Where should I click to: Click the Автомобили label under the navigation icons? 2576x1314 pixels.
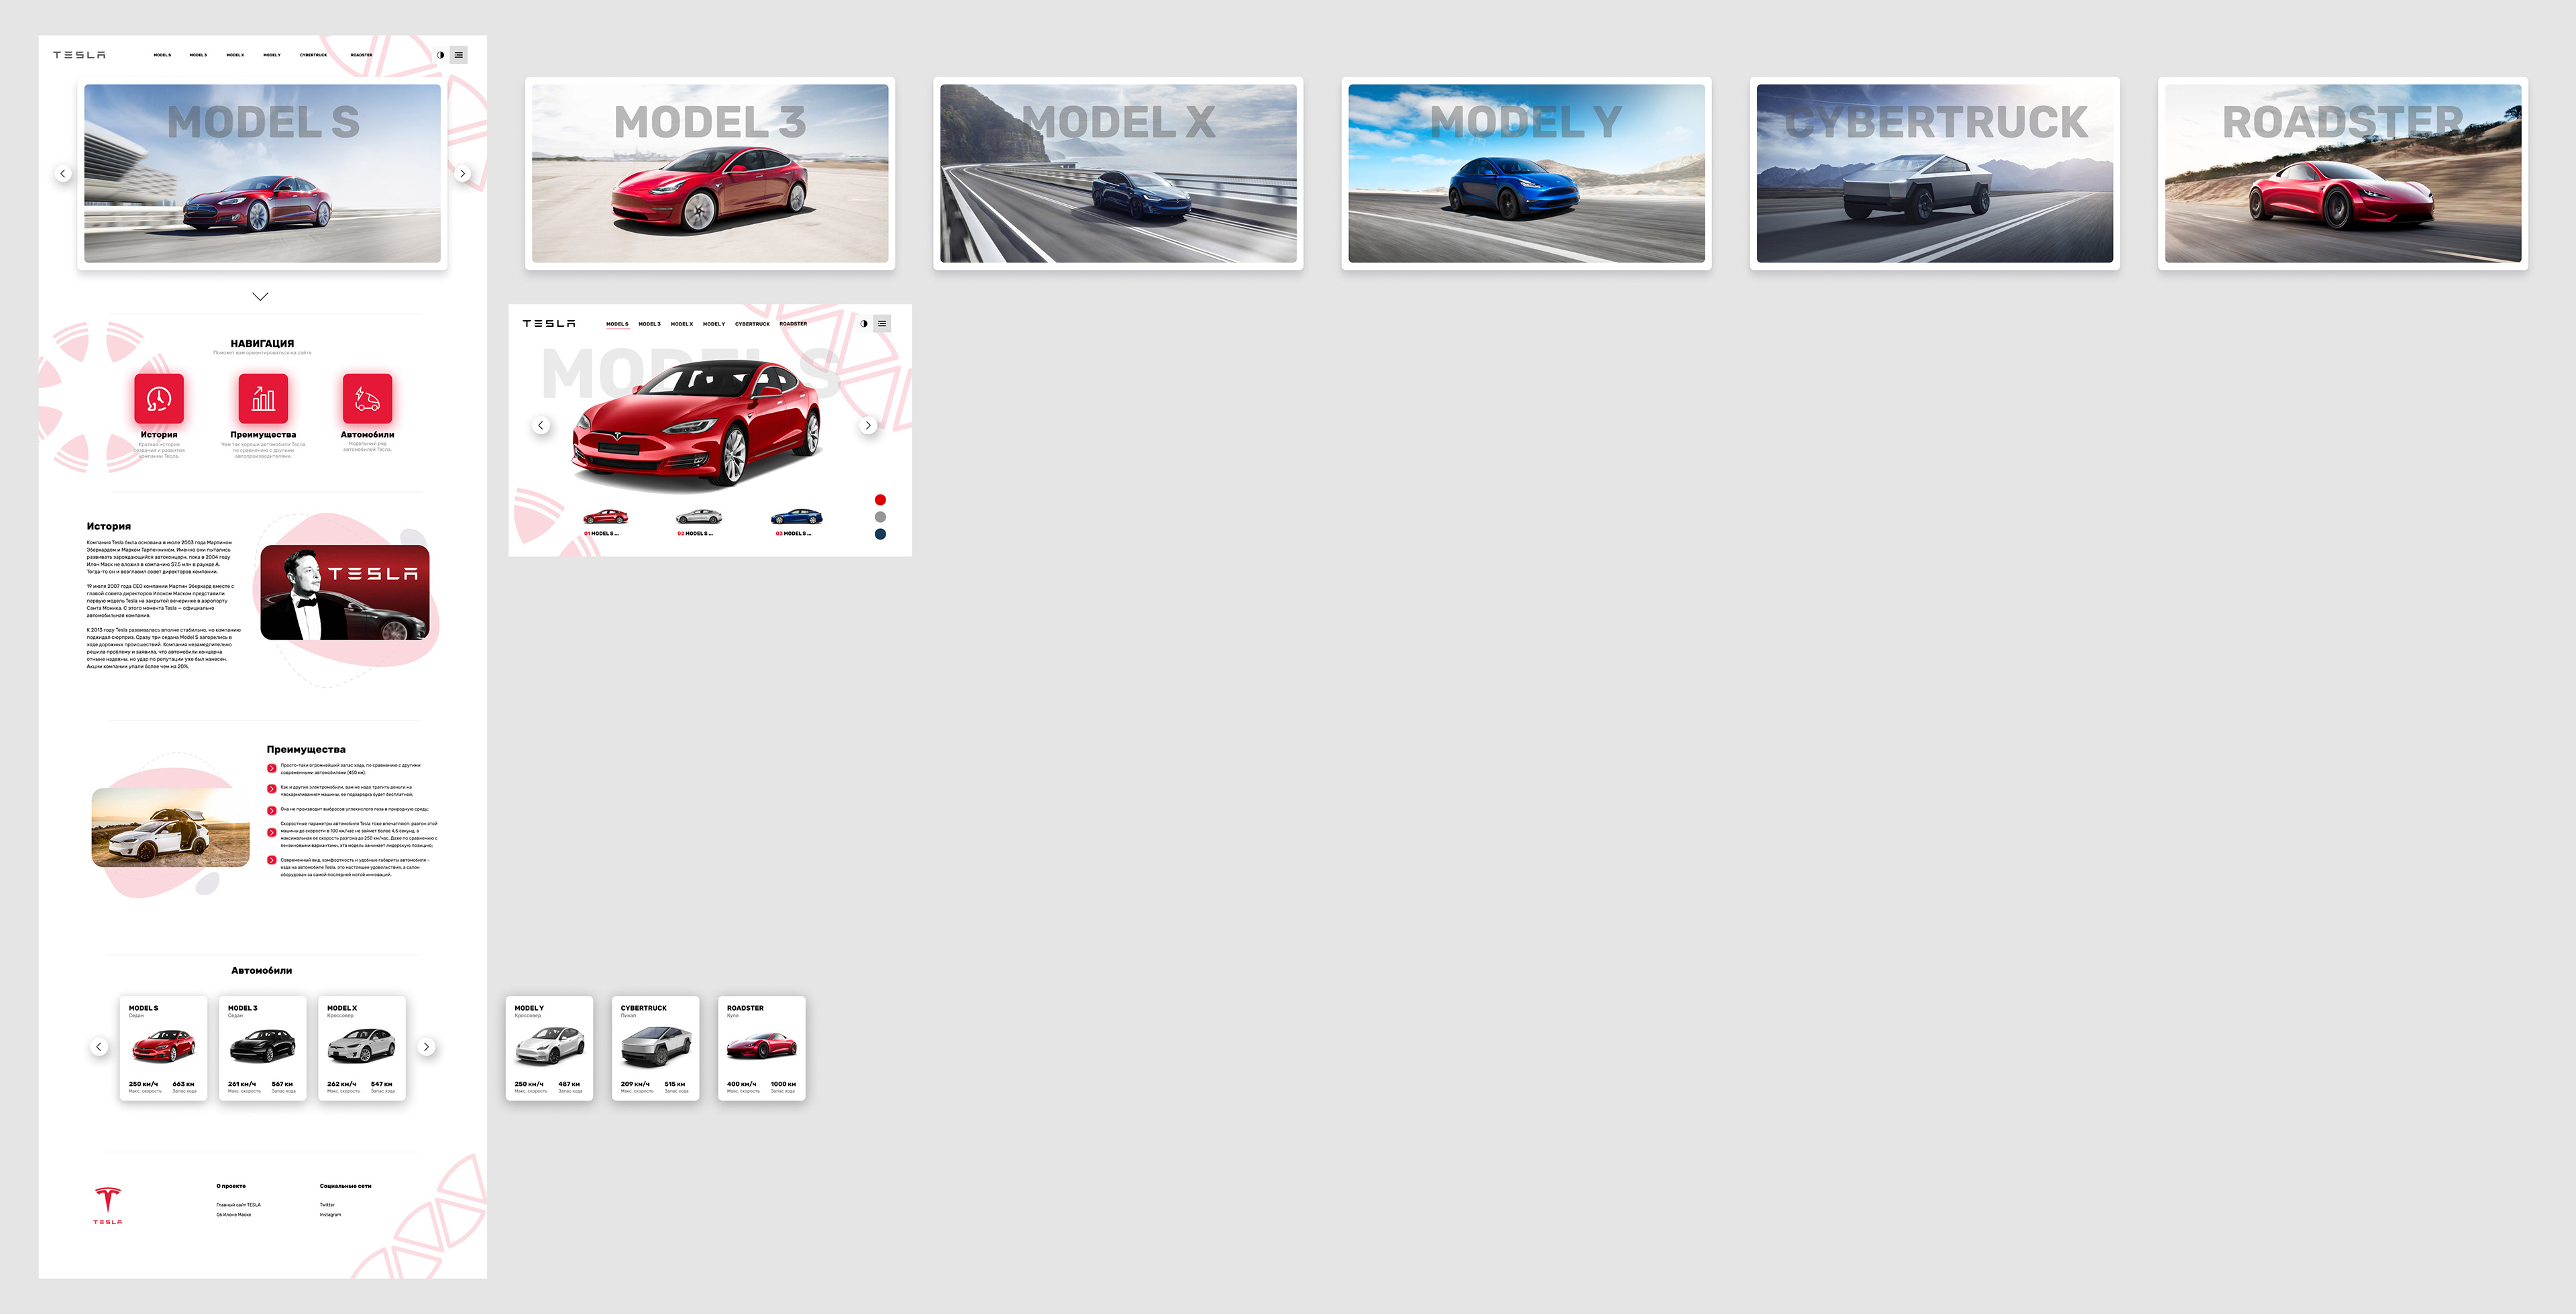pos(367,434)
